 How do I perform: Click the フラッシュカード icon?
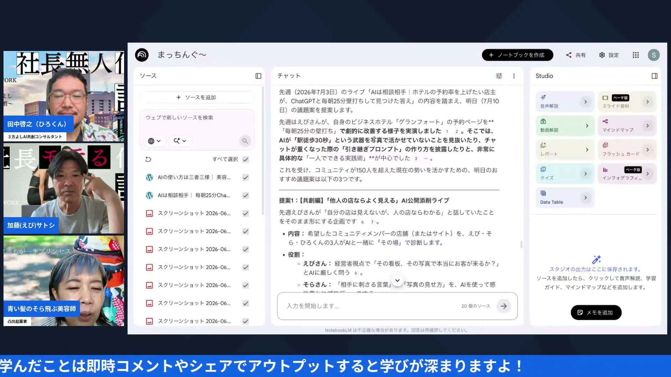pyautogui.click(x=605, y=145)
